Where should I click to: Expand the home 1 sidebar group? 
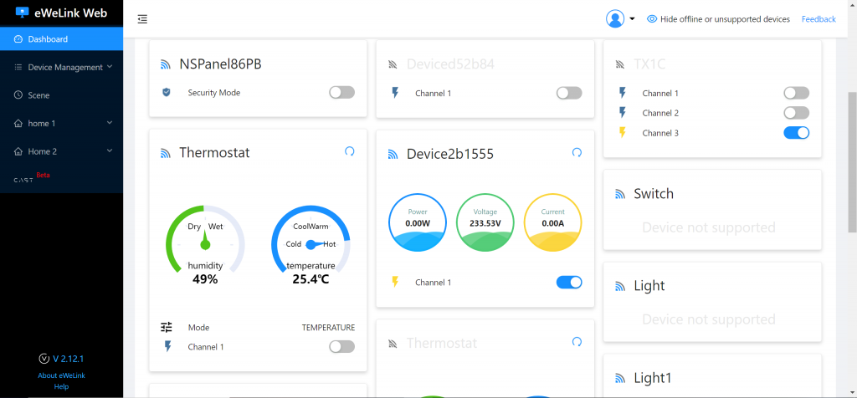click(64, 123)
